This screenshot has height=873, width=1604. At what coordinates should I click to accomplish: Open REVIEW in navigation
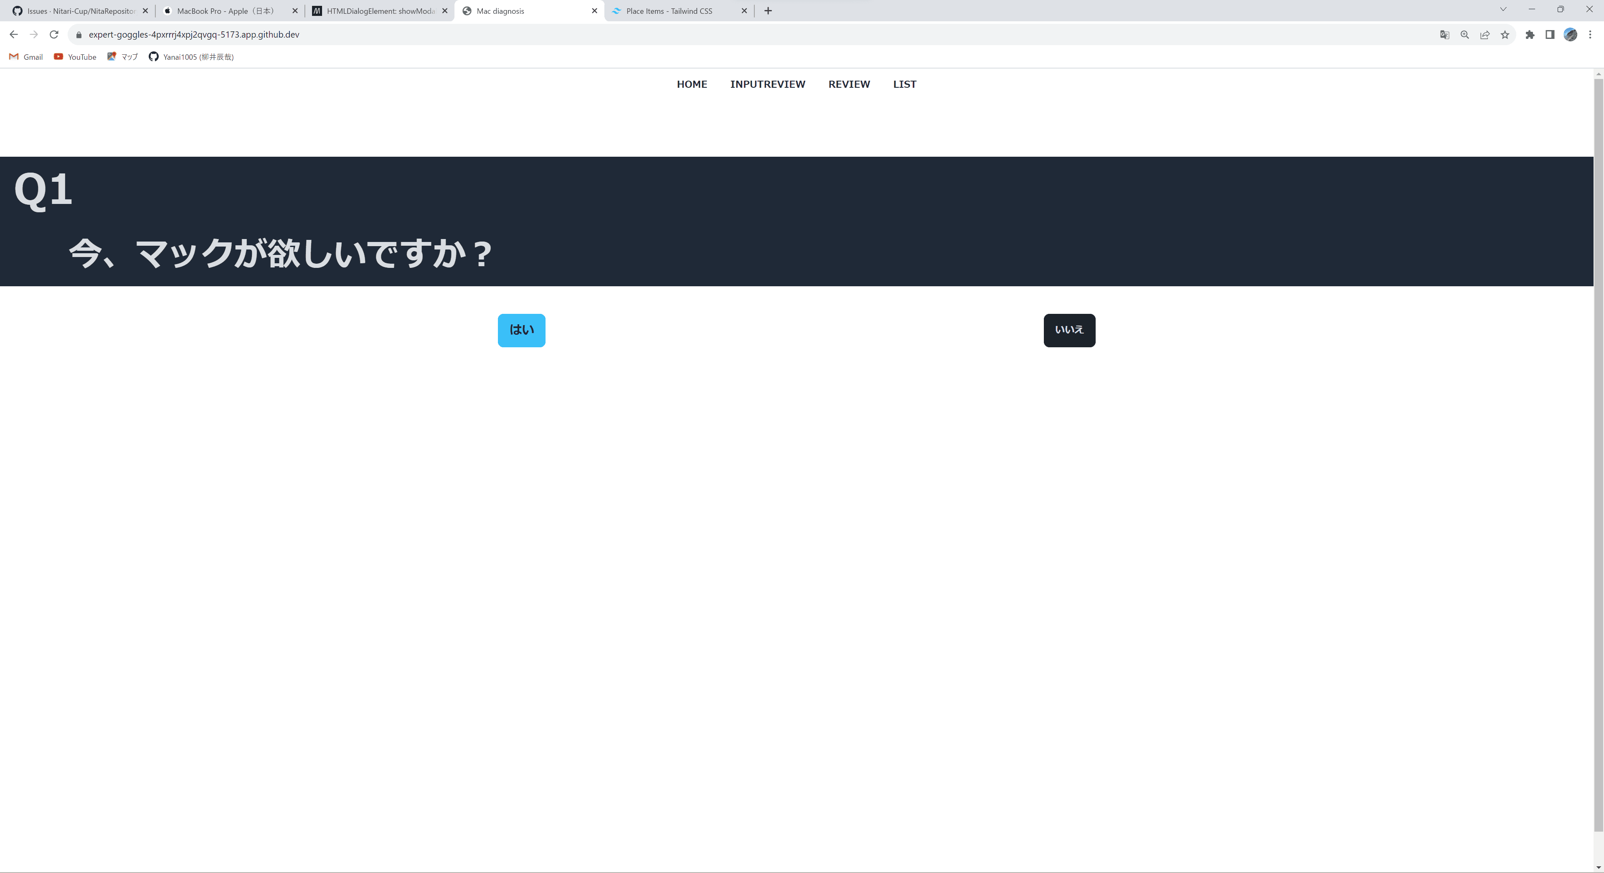tap(849, 84)
